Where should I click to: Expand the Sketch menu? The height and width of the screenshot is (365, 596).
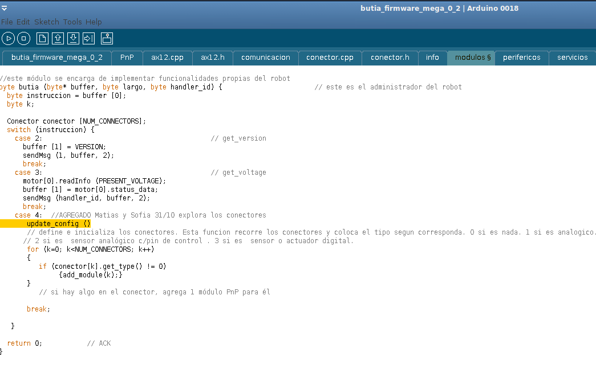point(47,22)
